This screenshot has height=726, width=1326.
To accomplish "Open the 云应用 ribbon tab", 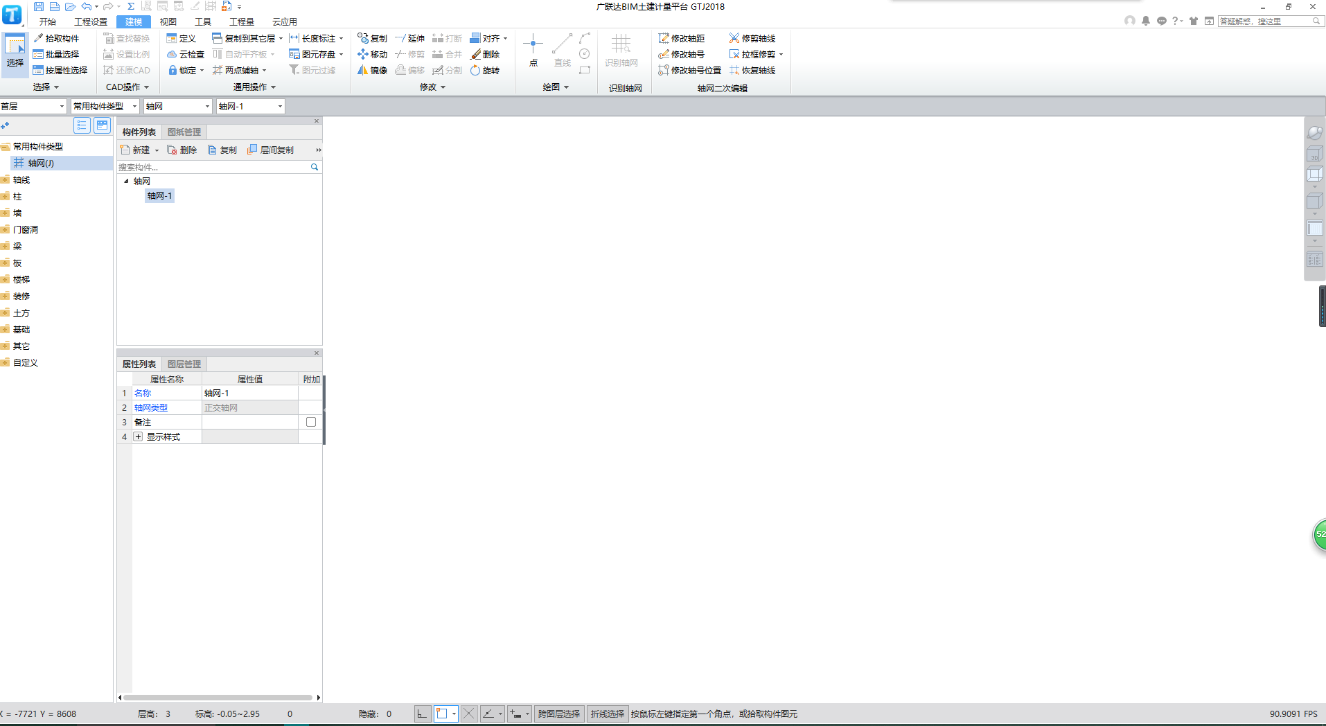I will tap(285, 21).
